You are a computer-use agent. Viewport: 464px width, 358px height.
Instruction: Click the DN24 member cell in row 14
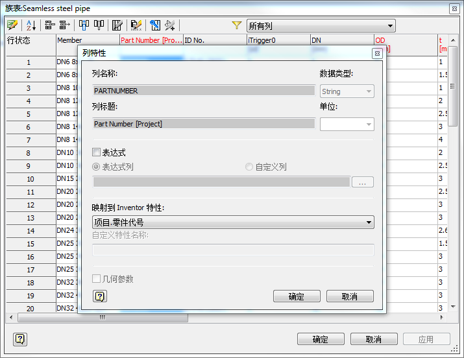click(x=67, y=230)
